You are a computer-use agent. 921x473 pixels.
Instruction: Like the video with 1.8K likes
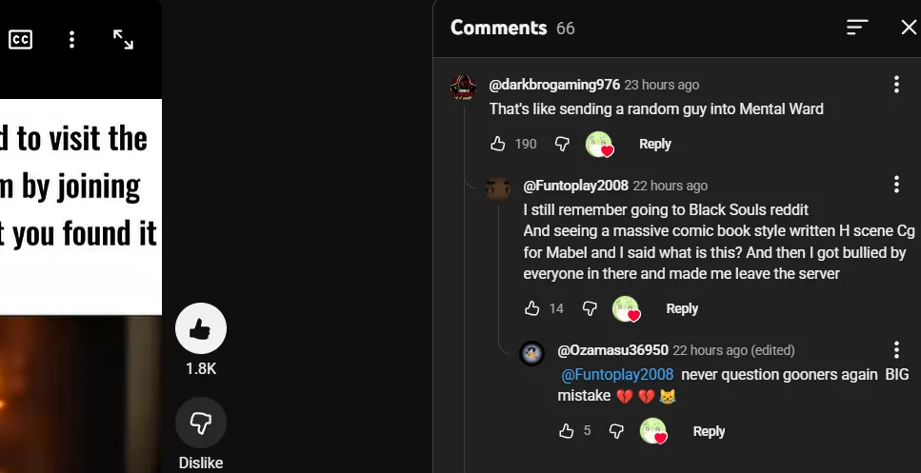click(200, 329)
